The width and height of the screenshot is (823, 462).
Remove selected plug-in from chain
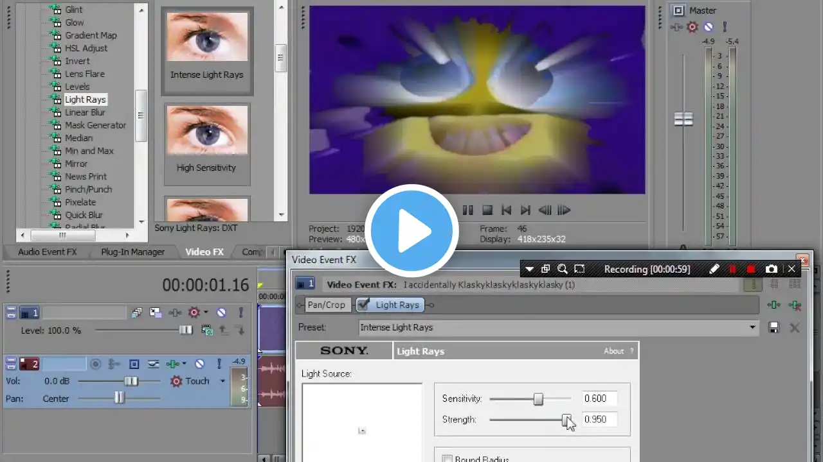coord(795,305)
